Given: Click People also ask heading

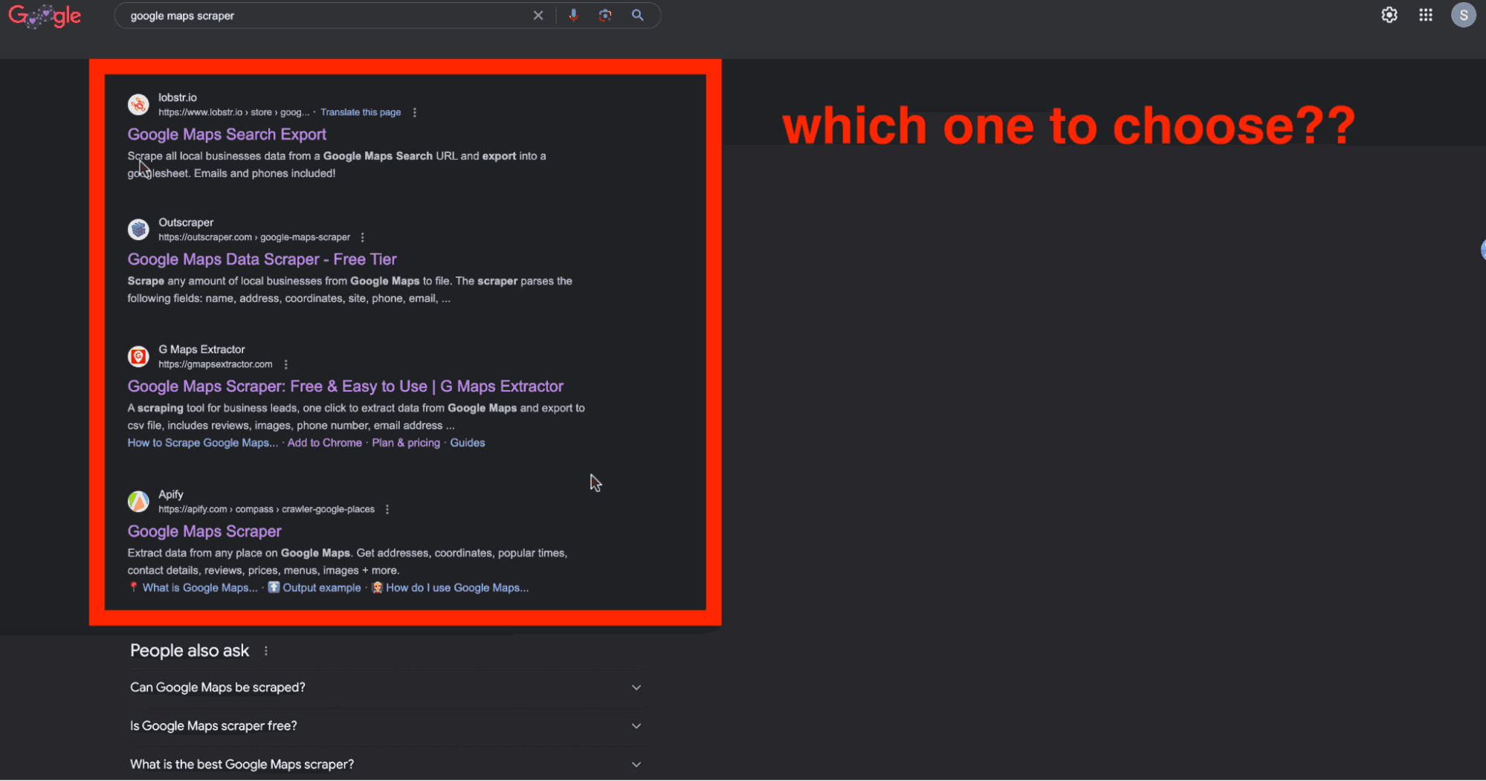Looking at the screenshot, I should coord(190,651).
